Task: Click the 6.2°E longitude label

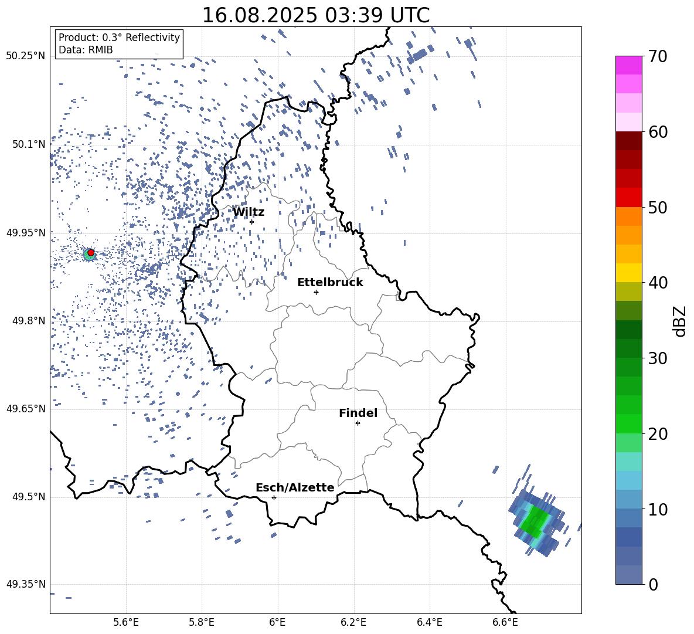Action: pos(353,622)
